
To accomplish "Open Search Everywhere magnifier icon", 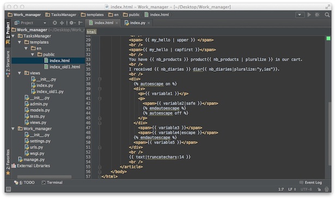I will (327, 15).
